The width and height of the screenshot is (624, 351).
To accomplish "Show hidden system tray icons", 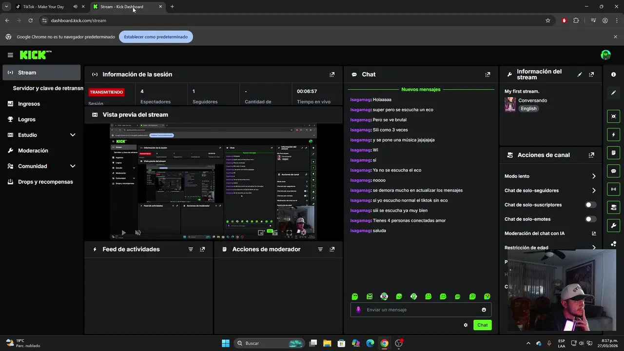I will (x=528, y=343).
